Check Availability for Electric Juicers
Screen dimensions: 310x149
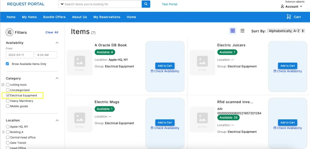click(x=289, y=71)
